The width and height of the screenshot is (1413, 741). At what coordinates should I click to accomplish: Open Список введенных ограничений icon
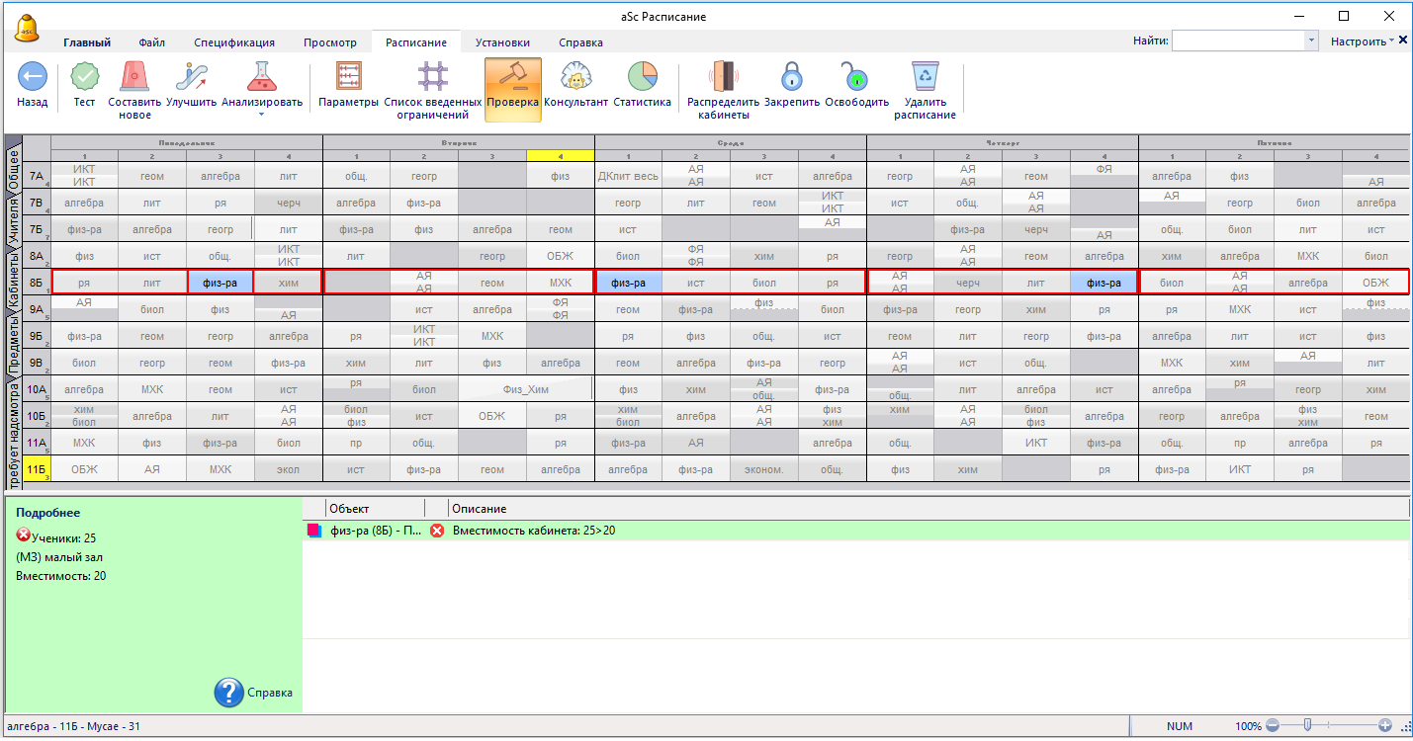pos(432,77)
